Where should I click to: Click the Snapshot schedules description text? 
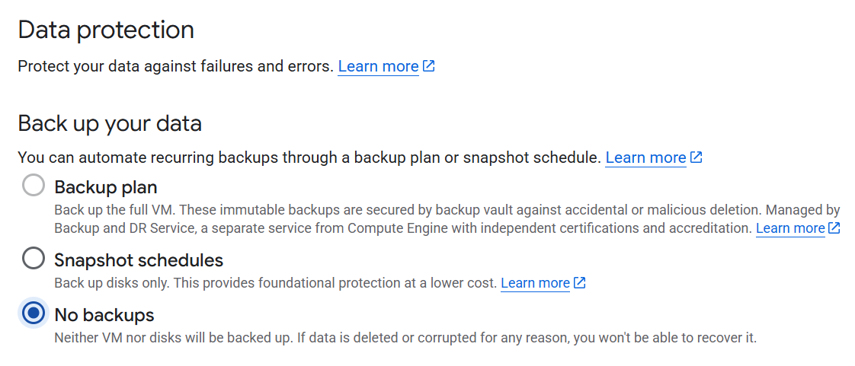274,283
